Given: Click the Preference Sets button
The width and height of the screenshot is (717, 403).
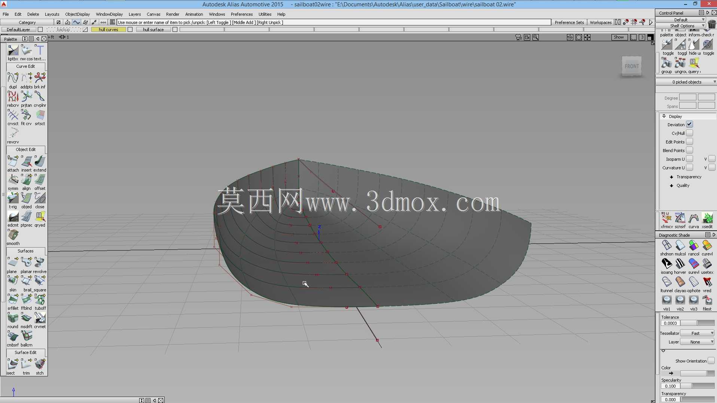Looking at the screenshot, I should pos(569,22).
